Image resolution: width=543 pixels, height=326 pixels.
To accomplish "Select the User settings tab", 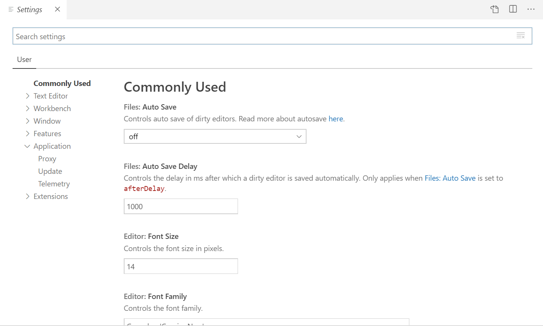I will [24, 60].
